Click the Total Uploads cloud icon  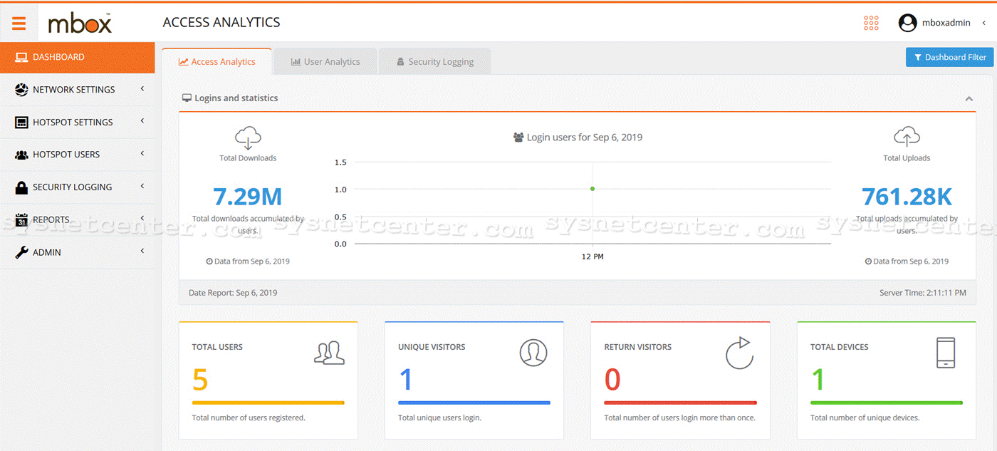[x=907, y=138]
